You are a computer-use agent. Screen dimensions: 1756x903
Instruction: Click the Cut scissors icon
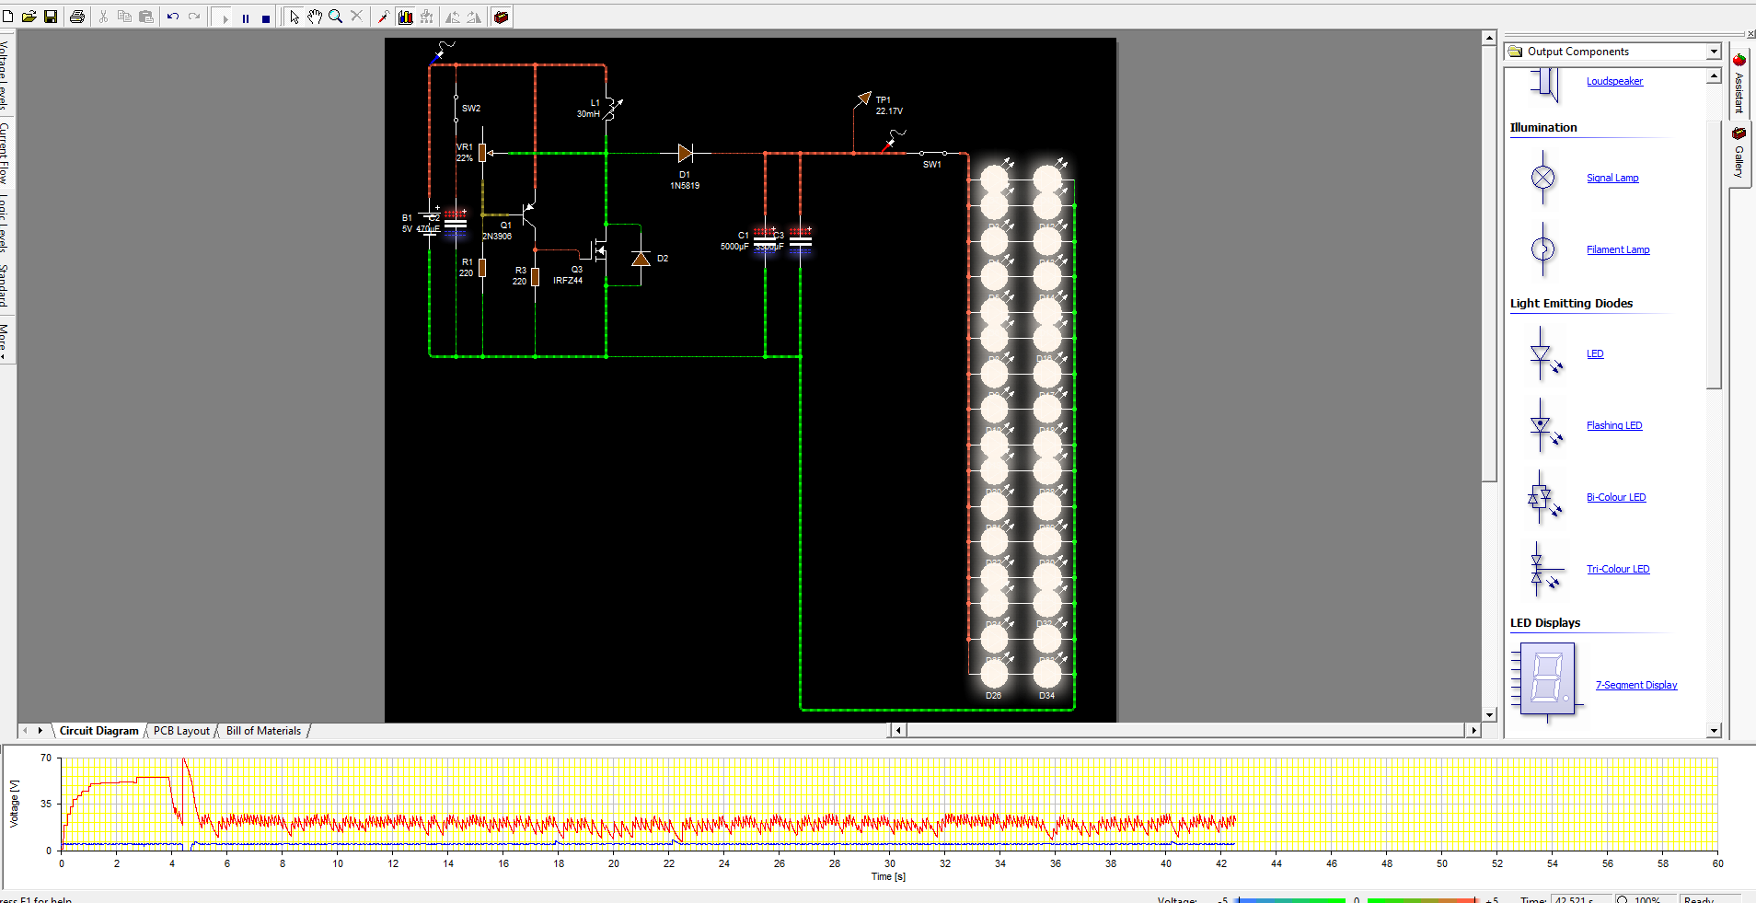[x=103, y=17]
